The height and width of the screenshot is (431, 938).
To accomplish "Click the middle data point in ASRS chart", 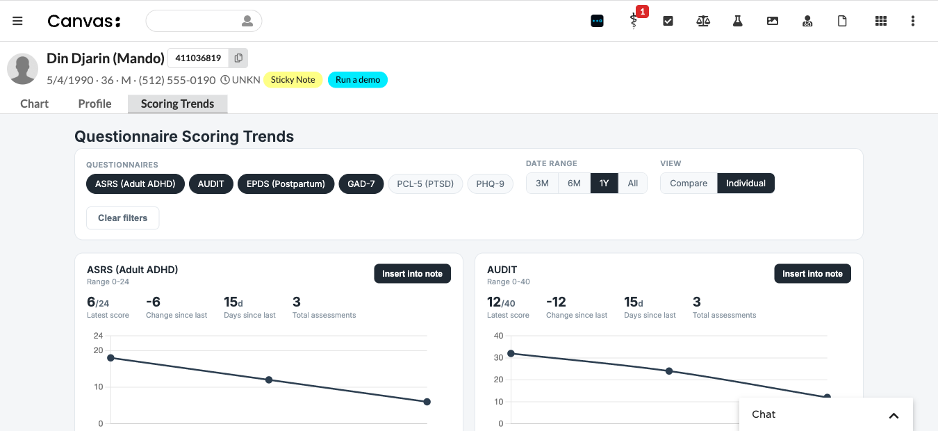I will pyautogui.click(x=269, y=380).
